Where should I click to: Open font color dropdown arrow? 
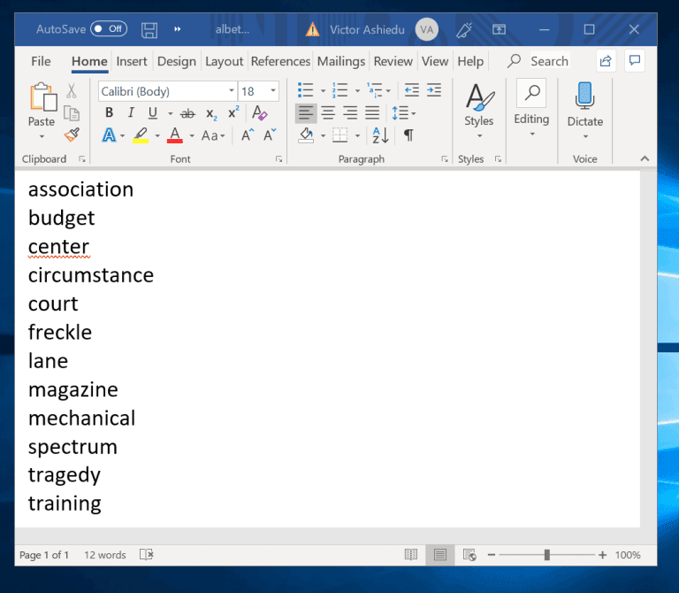click(192, 136)
